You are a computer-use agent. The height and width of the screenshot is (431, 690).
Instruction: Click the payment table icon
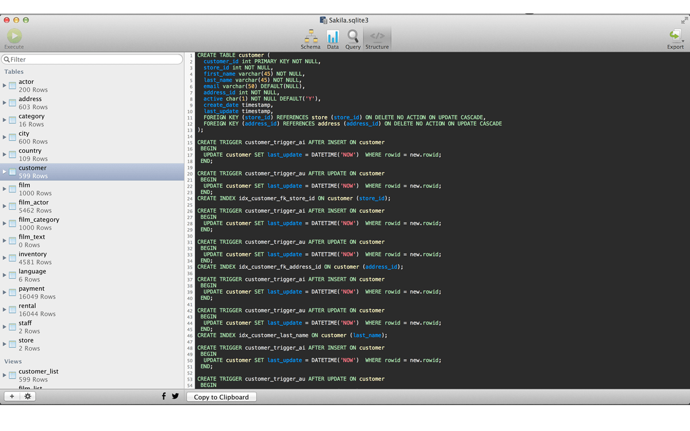[13, 293]
